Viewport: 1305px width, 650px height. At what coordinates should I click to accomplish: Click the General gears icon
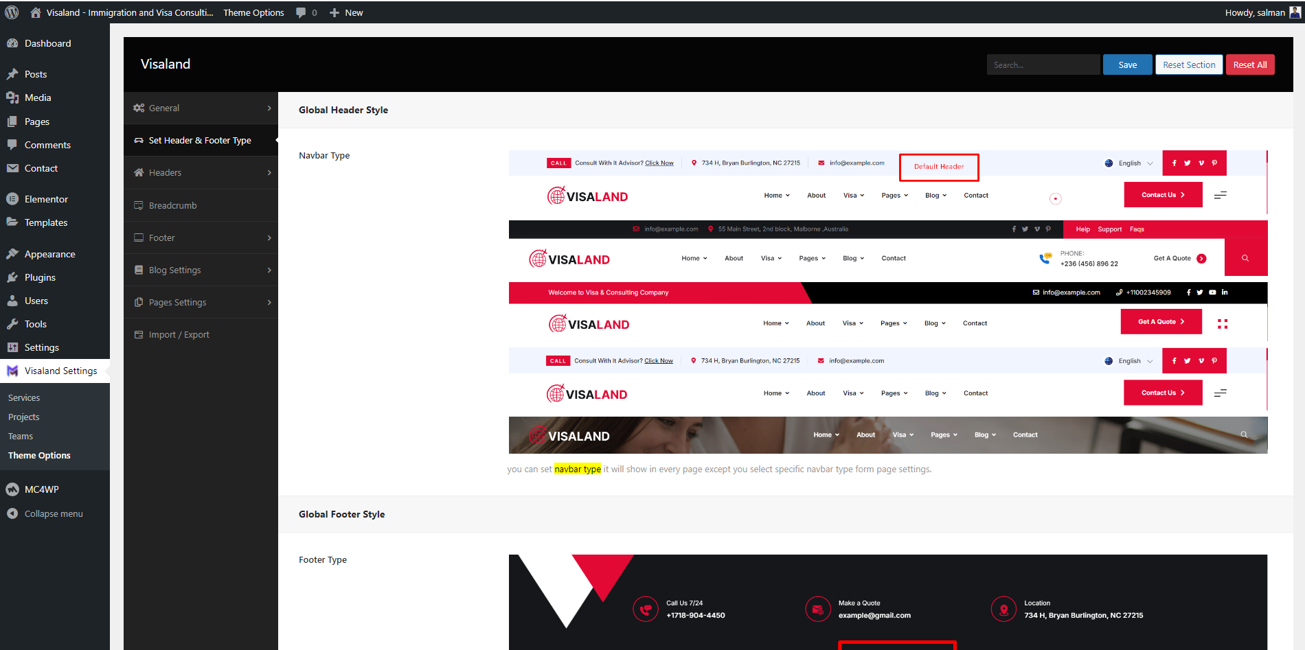tap(139, 108)
